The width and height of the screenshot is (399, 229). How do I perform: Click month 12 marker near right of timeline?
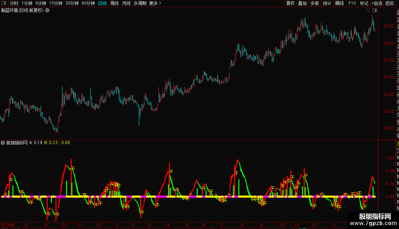(x=315, y=225)
